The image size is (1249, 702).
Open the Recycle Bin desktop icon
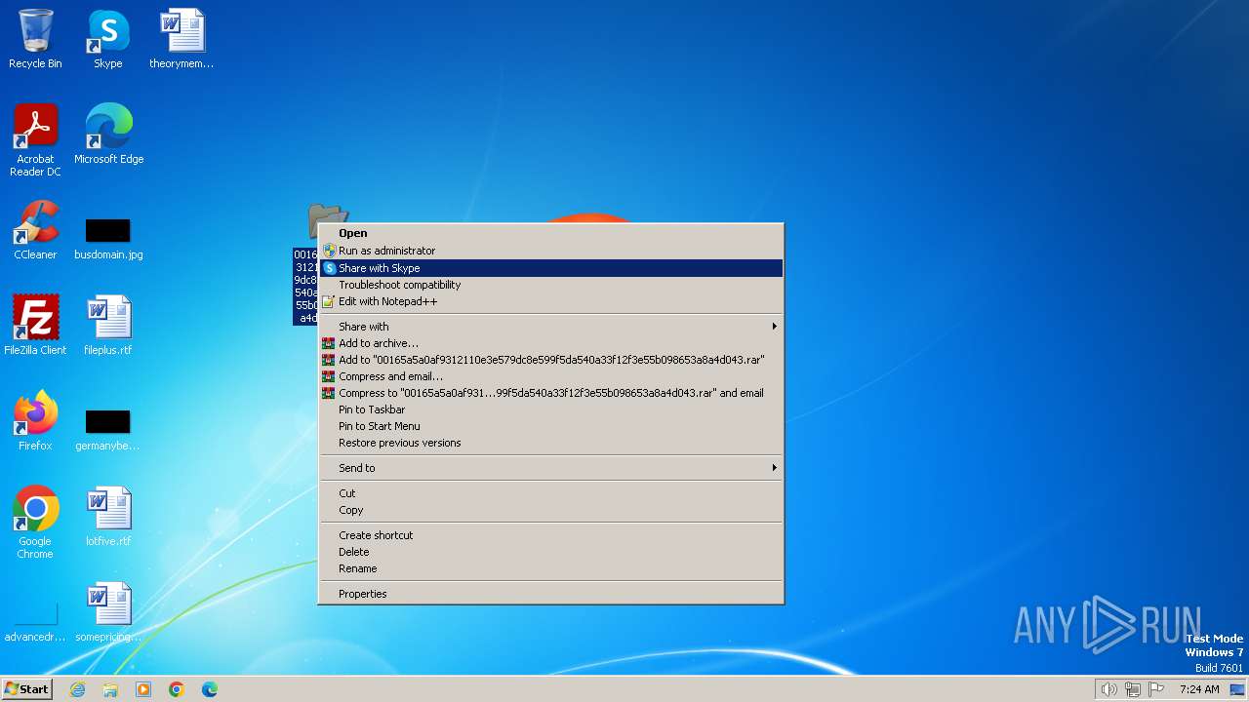35,40
